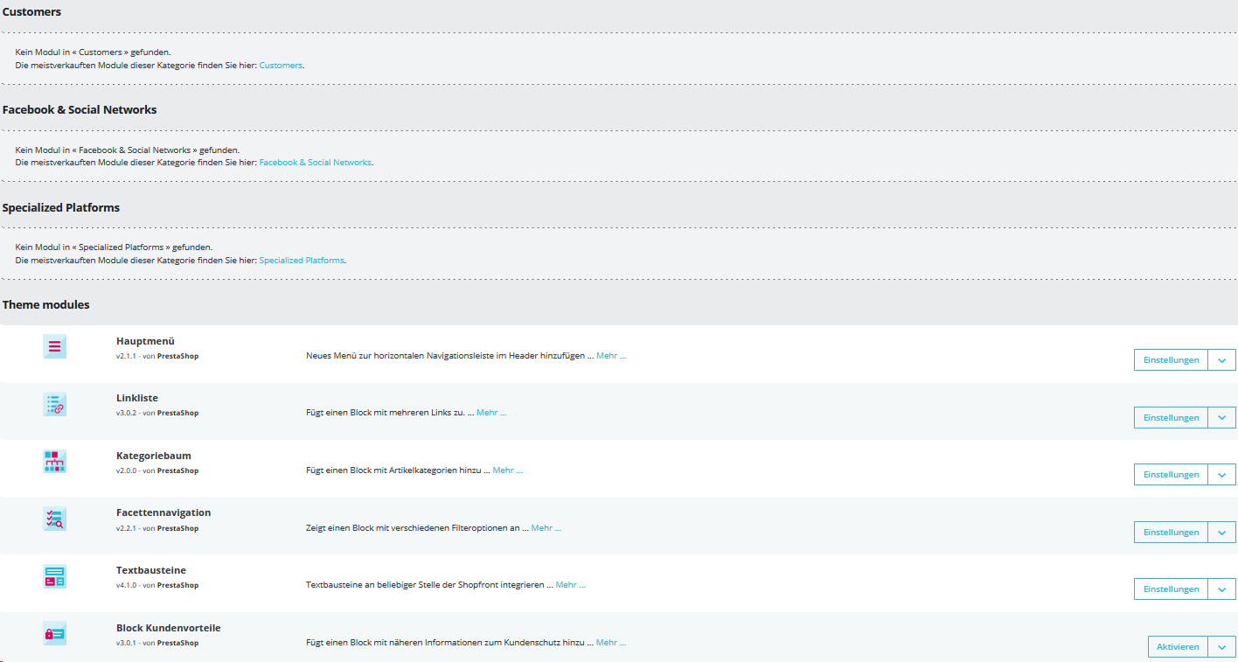
Task: Click the Kategoriebaum module icon
Action: point(54,461)
